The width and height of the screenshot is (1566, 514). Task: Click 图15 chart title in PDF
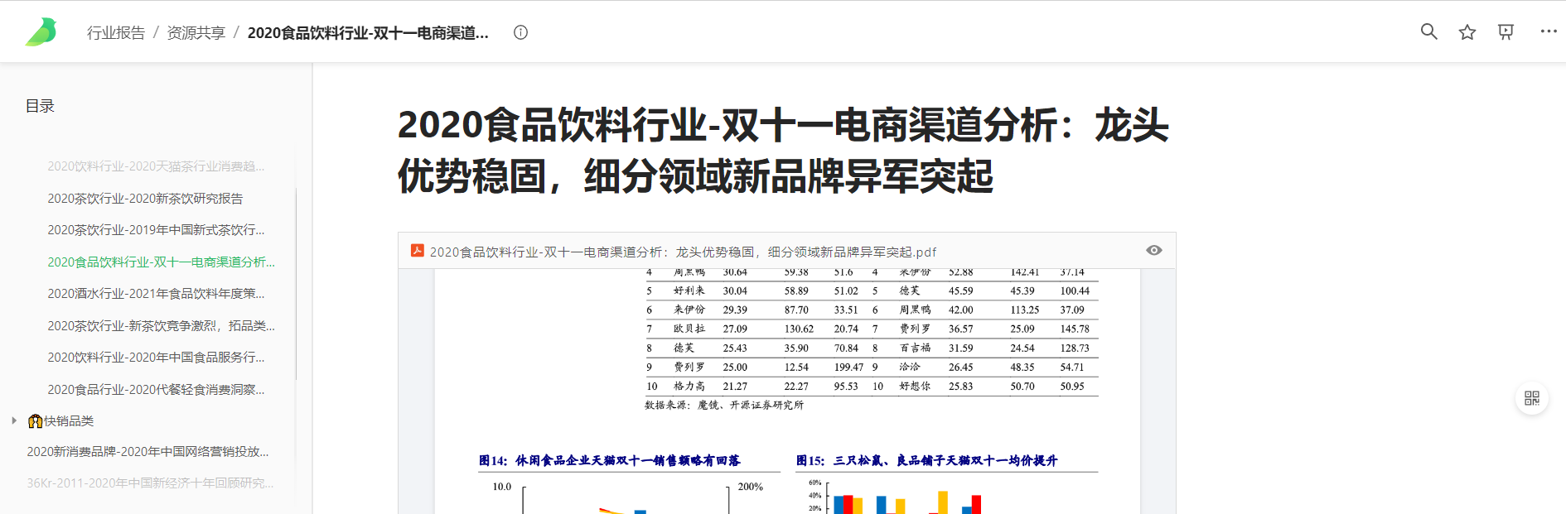(926, 460)
